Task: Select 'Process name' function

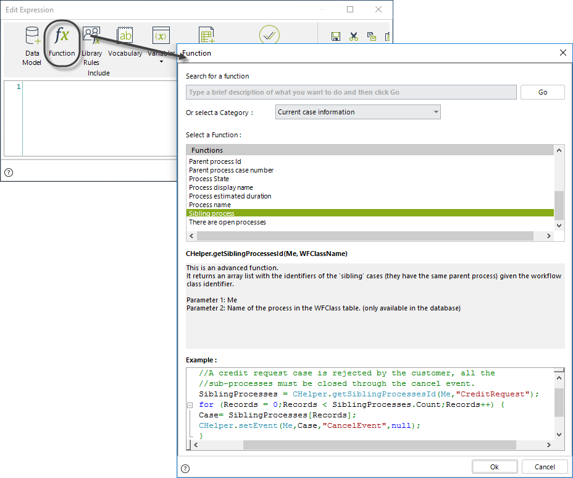Action: tap(370, 205)
